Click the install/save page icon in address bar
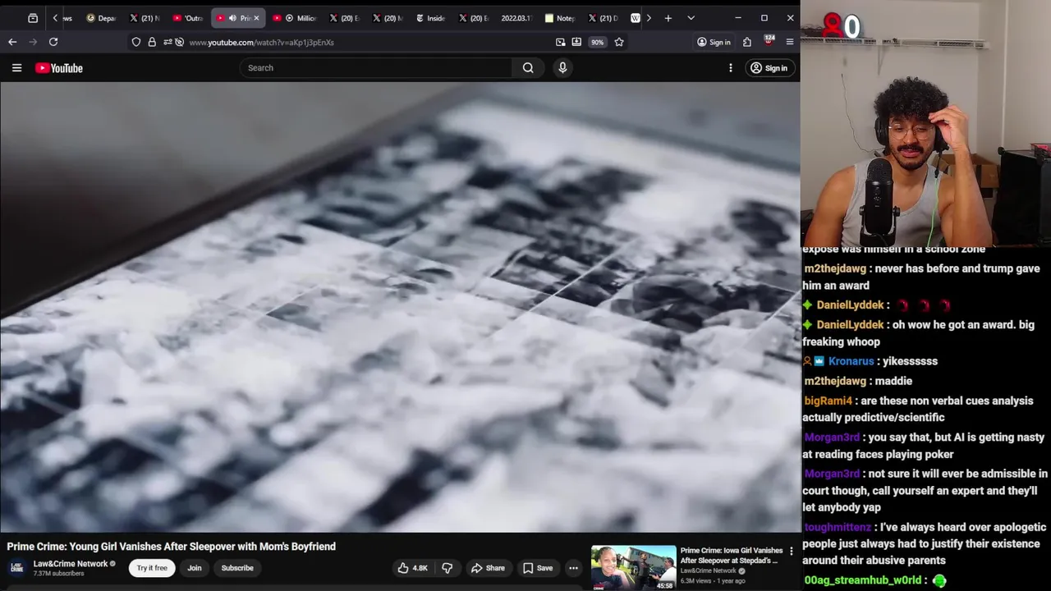 [x=576, y=42]
